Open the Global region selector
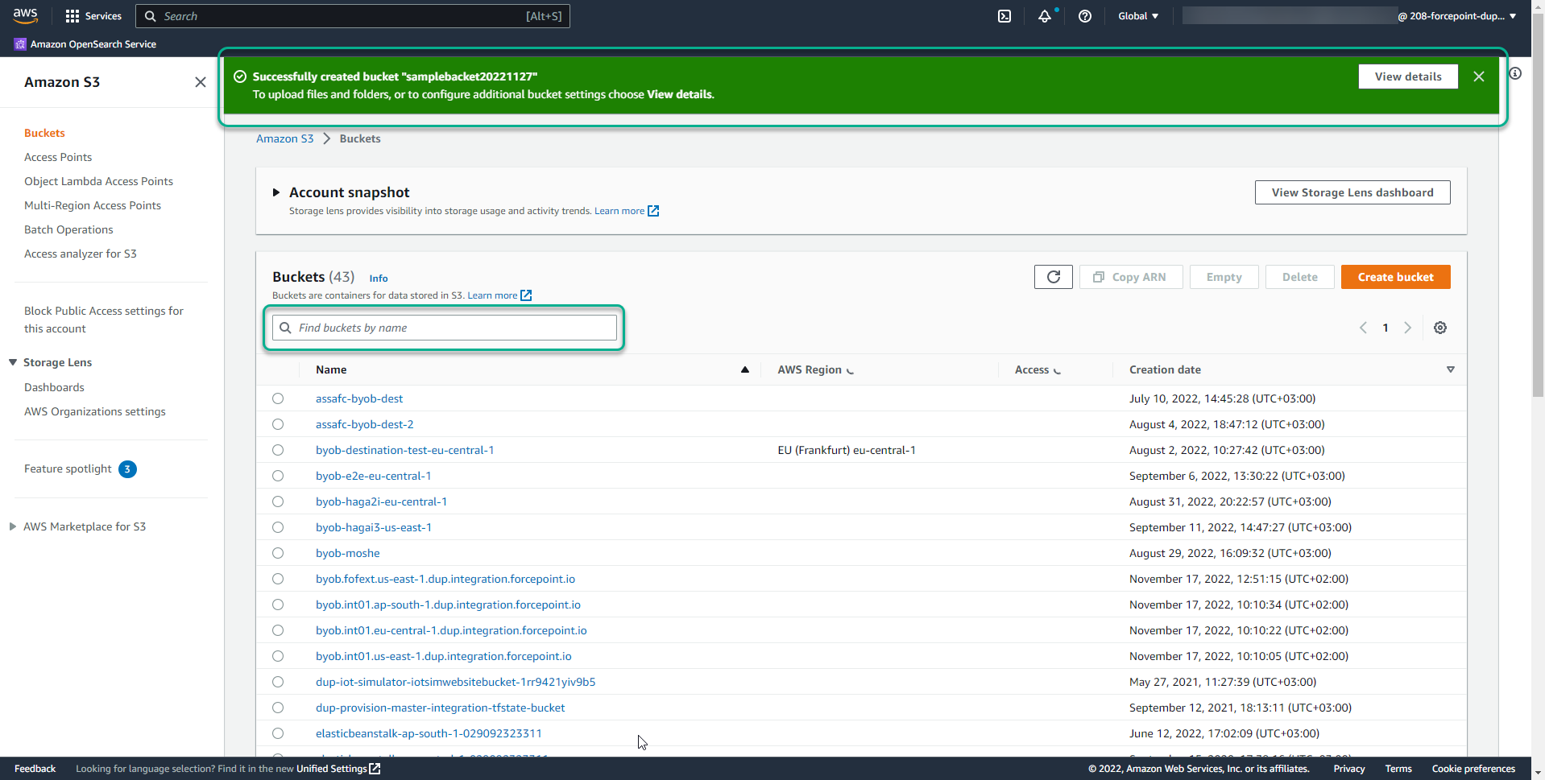 (1137, 15)
